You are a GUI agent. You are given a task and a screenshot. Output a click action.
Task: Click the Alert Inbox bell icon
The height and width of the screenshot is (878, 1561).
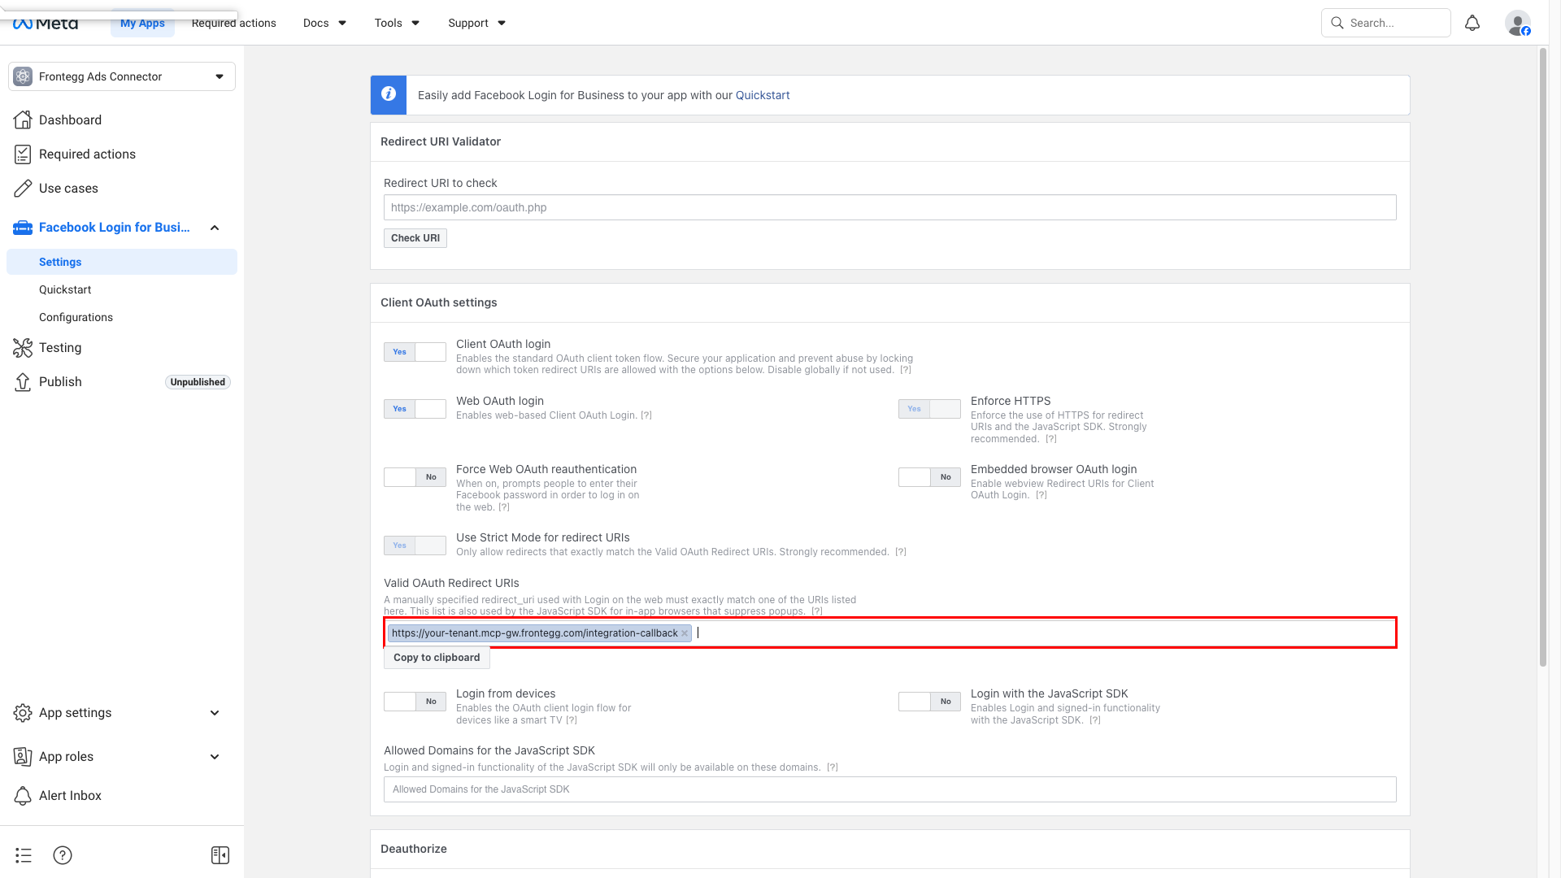coord(23,796)
